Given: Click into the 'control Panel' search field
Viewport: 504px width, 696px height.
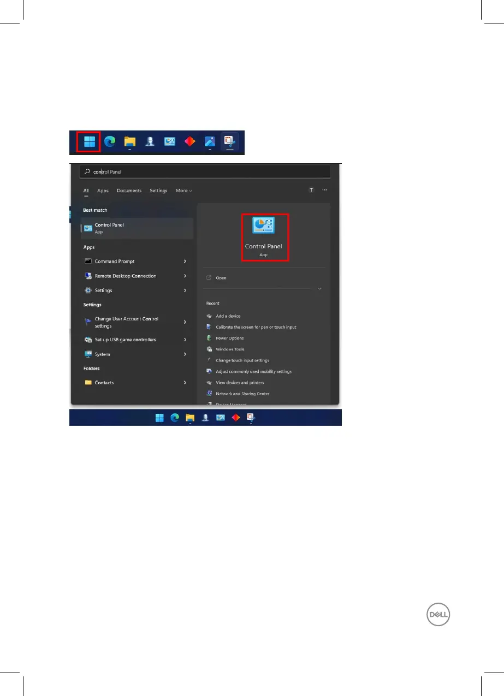Looking at the screenshot, I should pyautogui.click(x=205, y=171).
